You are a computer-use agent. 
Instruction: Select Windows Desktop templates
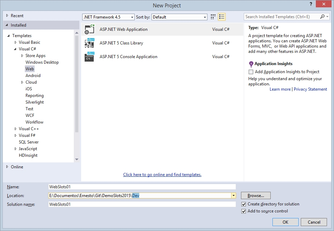pyautogui.click(x=42, y=62)
